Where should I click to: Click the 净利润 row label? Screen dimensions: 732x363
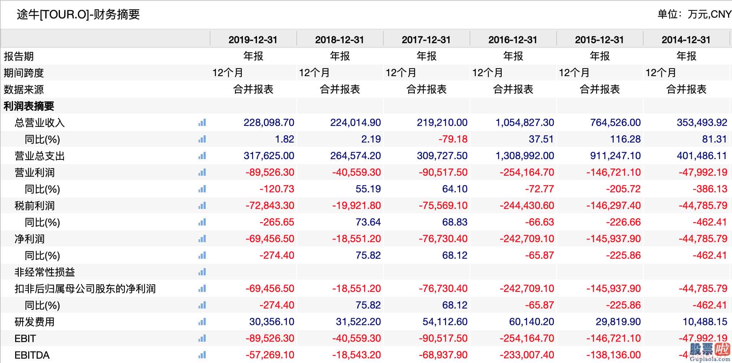30,239
